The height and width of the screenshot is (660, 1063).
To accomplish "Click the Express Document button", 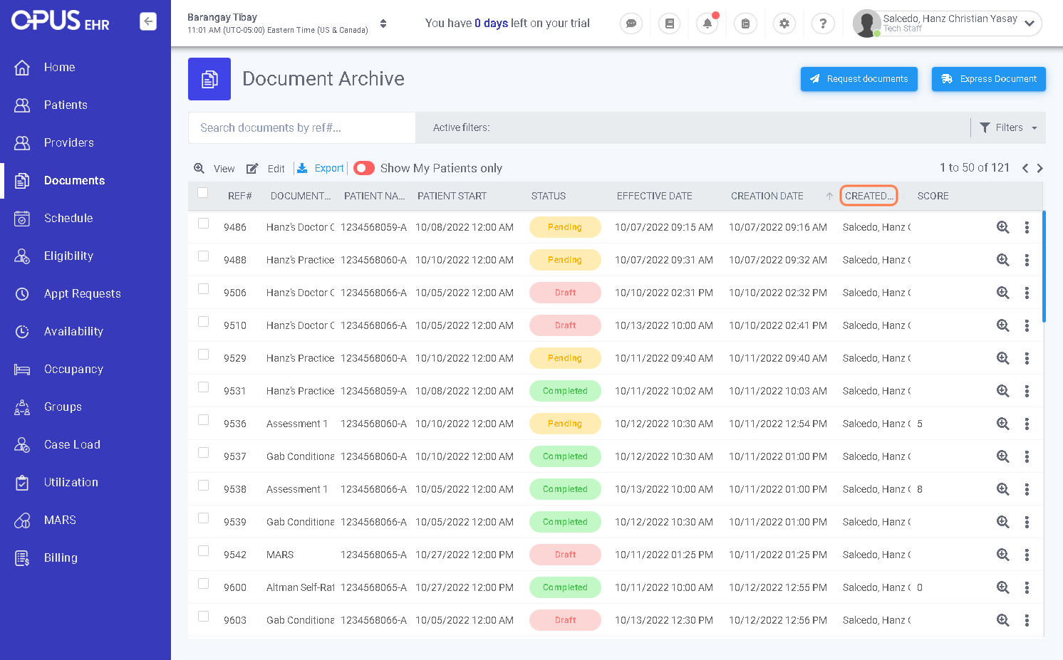I will [x=989, y=79].
